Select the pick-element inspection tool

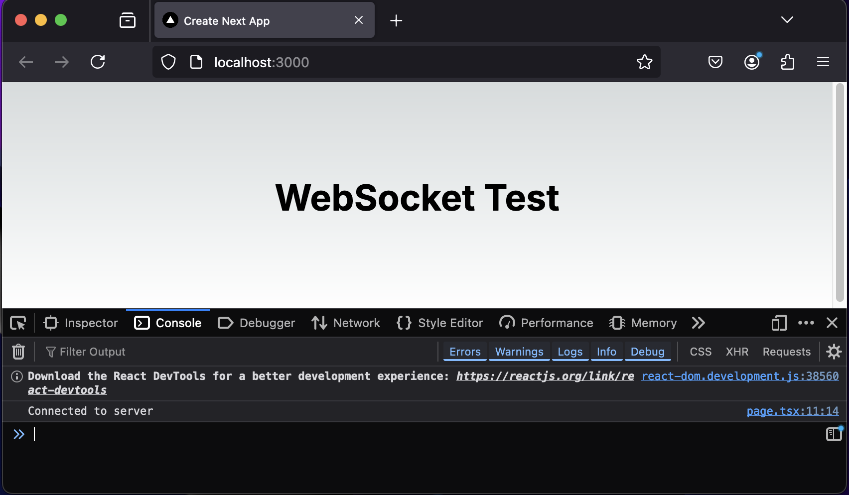[x=17, y=323]
